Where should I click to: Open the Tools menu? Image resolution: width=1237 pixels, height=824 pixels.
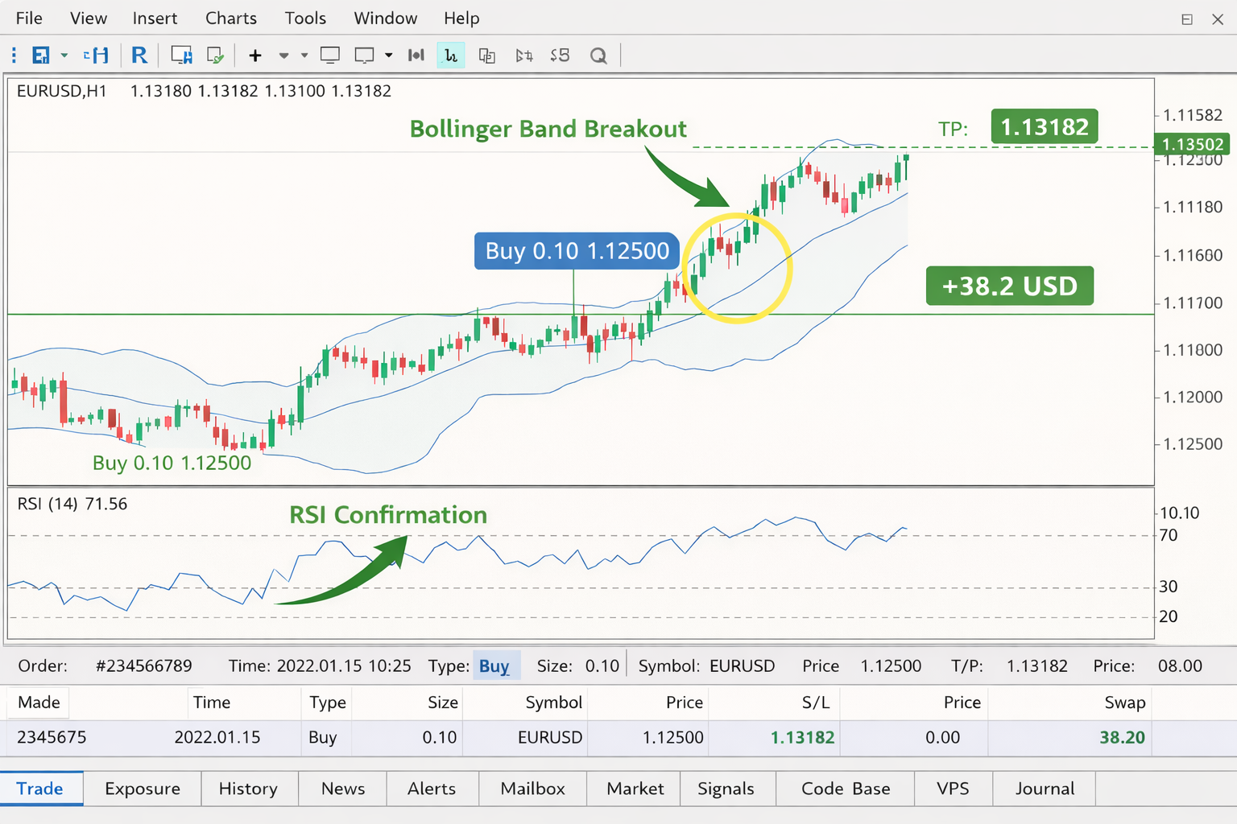(305, 18)
